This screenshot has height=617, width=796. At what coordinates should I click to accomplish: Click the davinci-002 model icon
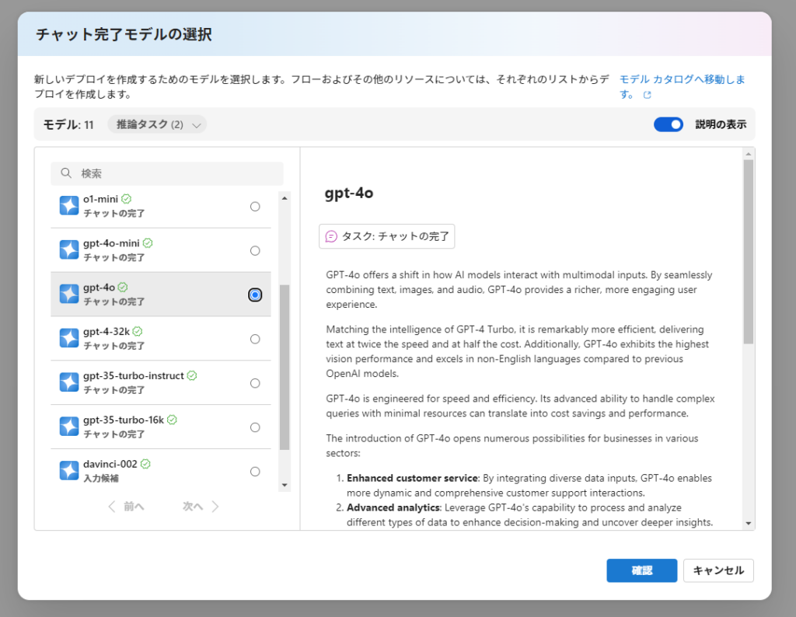coord(69,471)
